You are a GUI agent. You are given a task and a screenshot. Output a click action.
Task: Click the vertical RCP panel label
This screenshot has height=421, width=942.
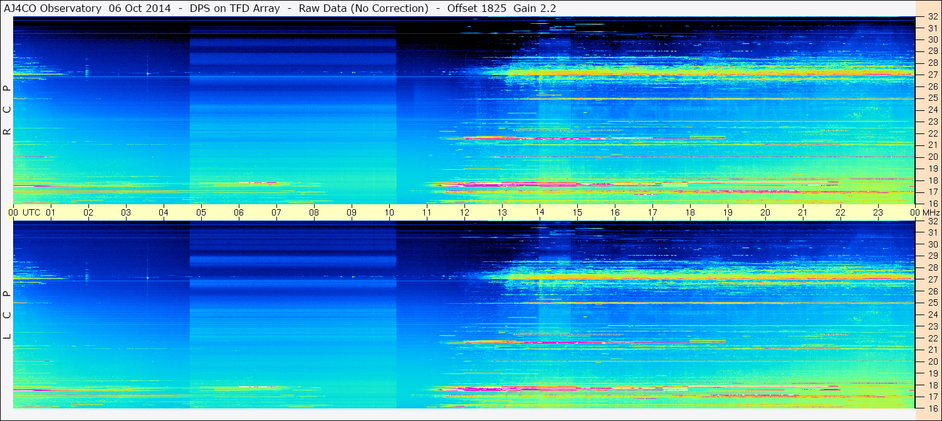[7, 110]
